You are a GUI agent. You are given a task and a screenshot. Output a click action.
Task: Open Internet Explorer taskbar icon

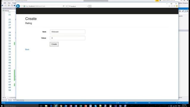(x=56, y=106)
